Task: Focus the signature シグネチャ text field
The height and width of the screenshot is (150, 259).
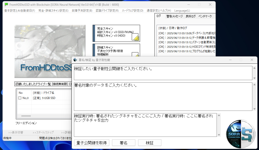Action: 145,125
